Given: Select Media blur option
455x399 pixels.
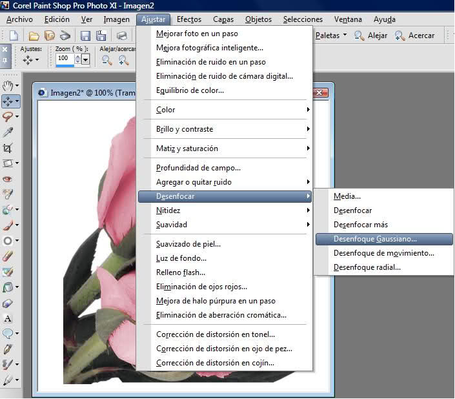Looking at the screenshot, I should point(384,196).
